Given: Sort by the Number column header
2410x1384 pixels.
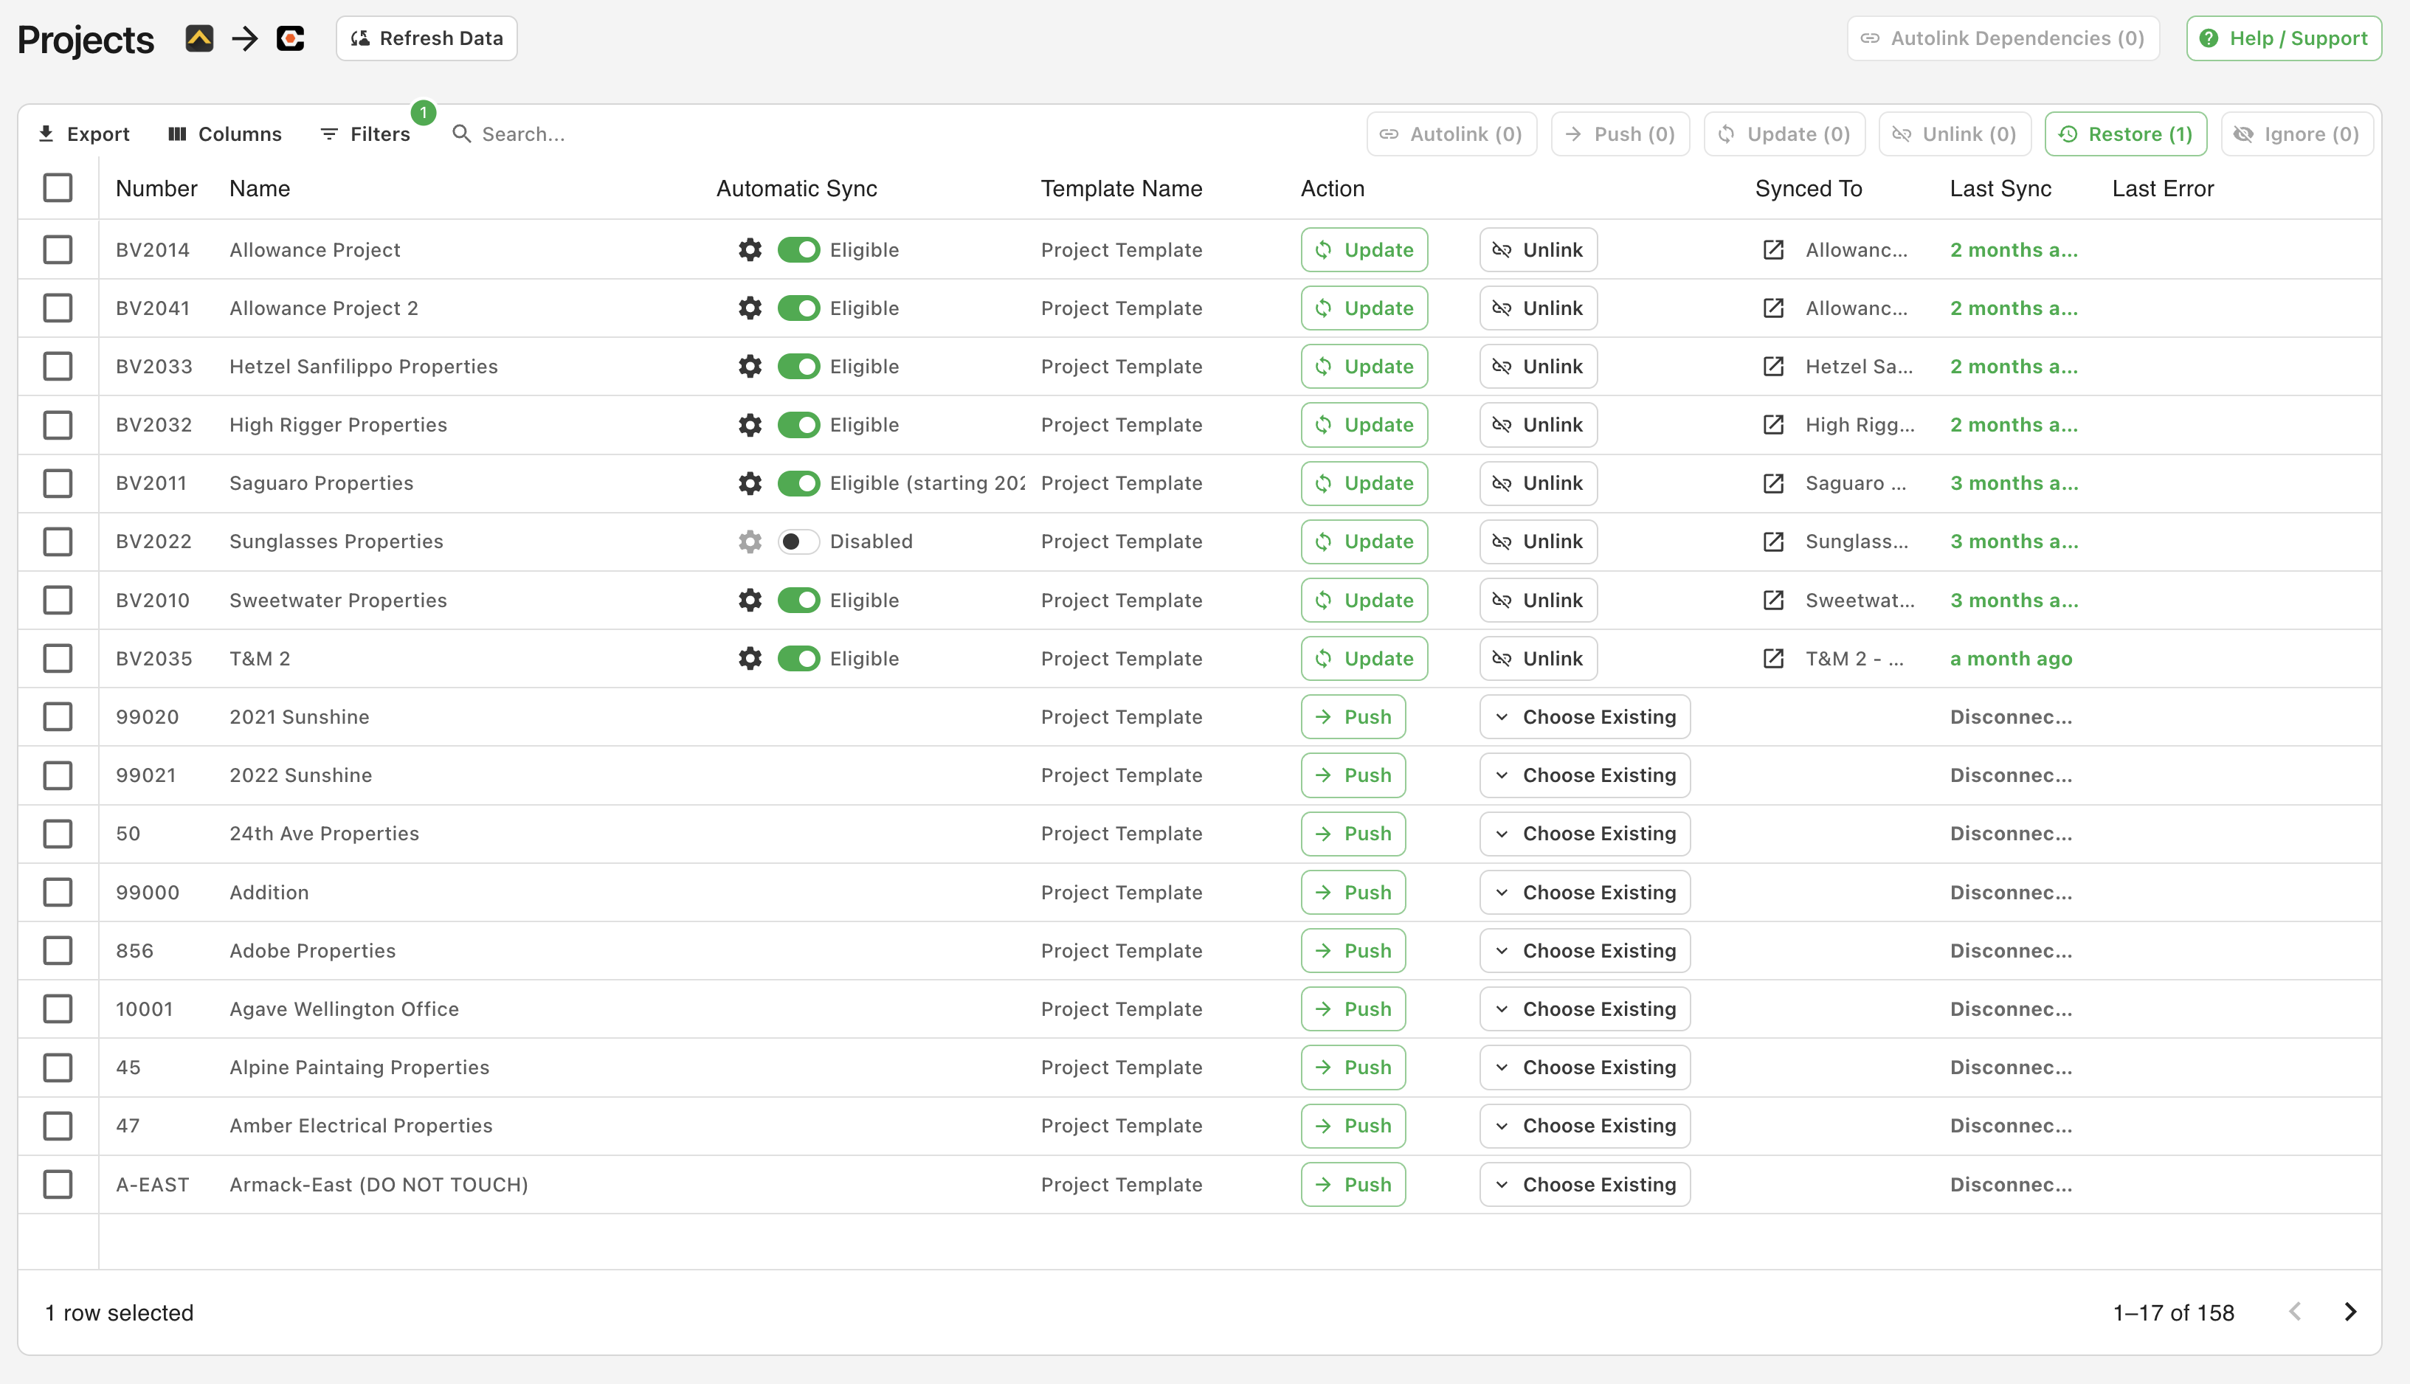Looking at the screenshot, I should coord(156,188).
